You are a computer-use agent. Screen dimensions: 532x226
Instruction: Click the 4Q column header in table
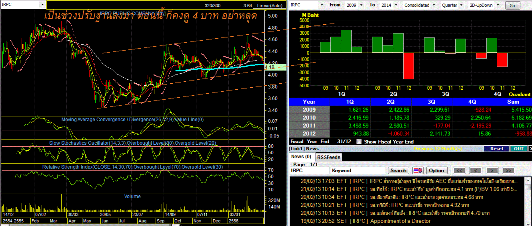point(473,102)
